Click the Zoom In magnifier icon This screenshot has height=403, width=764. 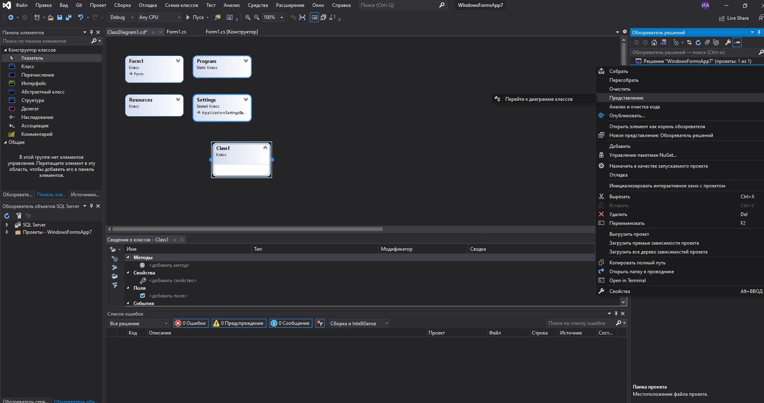[248, 17]
